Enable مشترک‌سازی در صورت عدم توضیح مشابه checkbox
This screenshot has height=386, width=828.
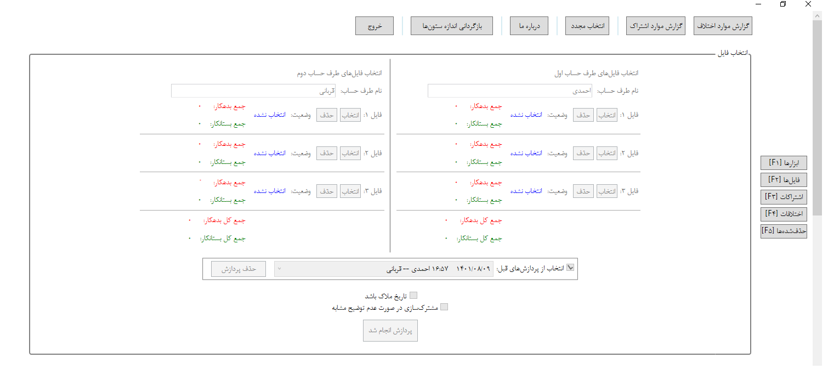pos(444,307)
